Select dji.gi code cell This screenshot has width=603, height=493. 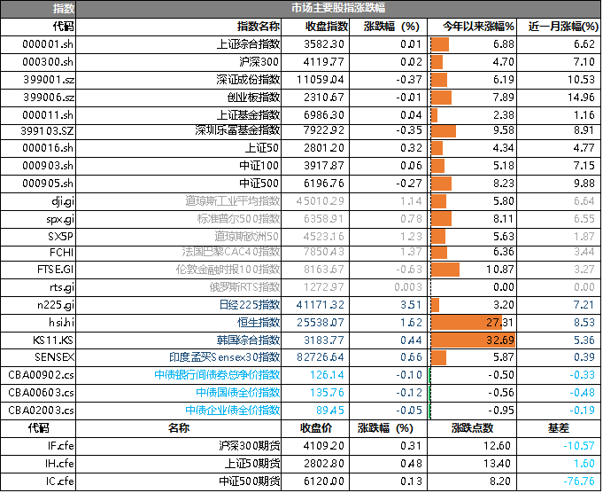coord(38,201)
